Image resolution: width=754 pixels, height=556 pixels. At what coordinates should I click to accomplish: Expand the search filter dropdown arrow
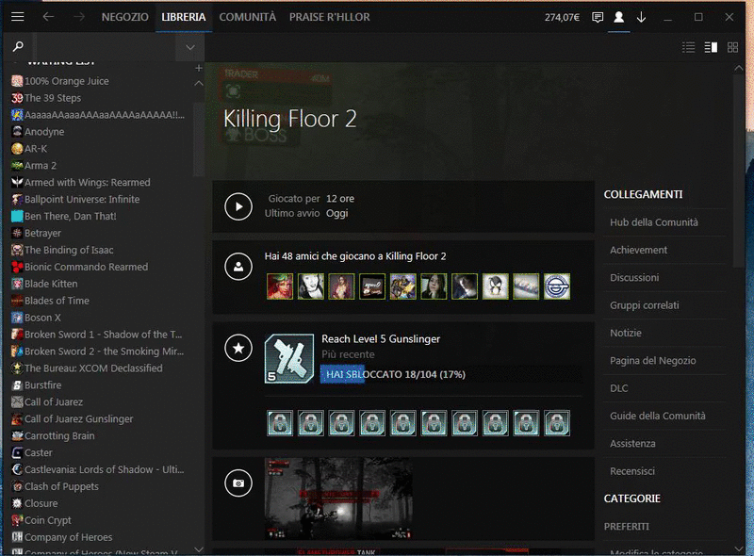pos(190,47)
